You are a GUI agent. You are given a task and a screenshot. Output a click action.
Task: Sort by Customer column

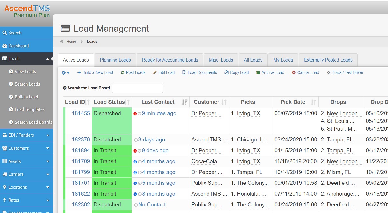pyautogui.click(x=209, y=102)
